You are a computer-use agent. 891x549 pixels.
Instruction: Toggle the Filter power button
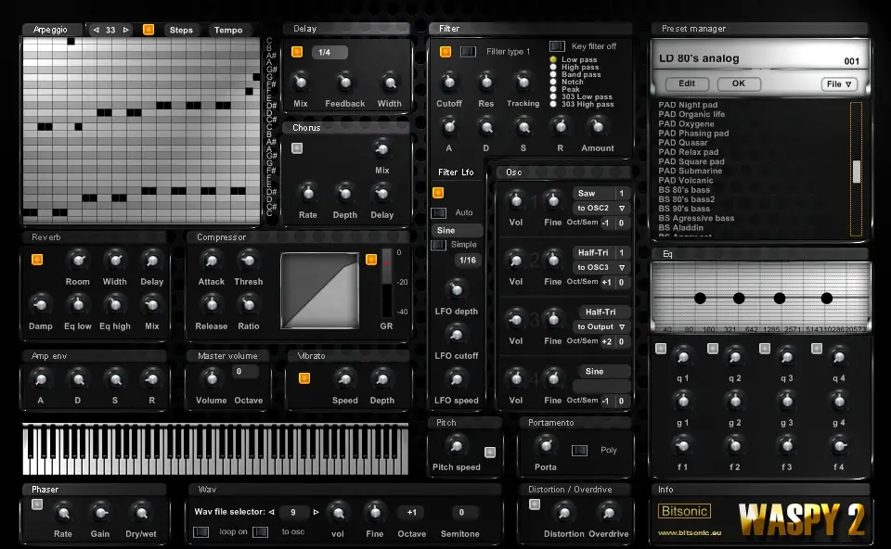point(445,52)
